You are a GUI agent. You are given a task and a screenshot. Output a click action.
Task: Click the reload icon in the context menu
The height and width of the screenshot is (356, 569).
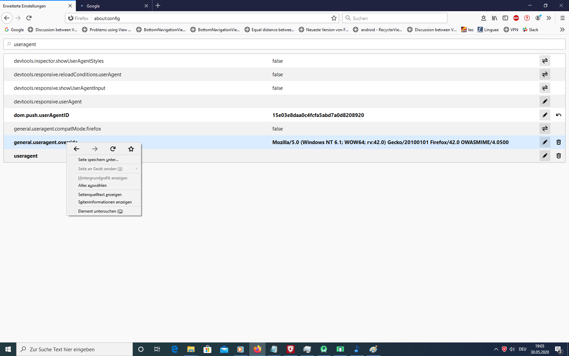[x=113, y=149]
